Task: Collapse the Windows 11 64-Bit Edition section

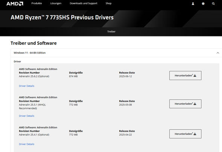Action: (x=218, y=53)
